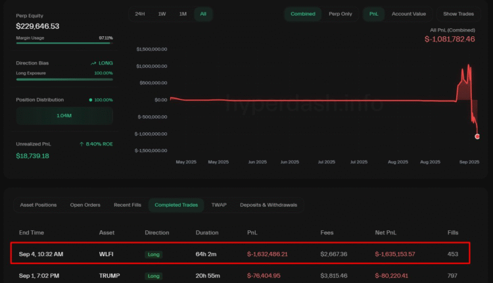
Task: Set chart range to 1M
Action: pyautogui.click(x=183, y=14)
